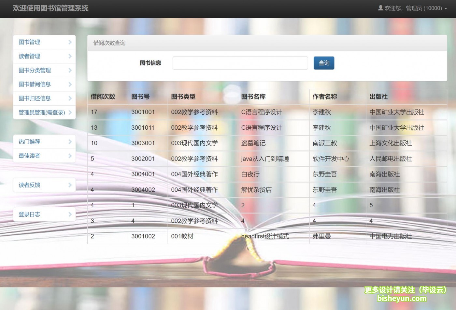The image size is (456, 310).
Task: Click the 白夜行 book name
Action: tap(250, 174)
